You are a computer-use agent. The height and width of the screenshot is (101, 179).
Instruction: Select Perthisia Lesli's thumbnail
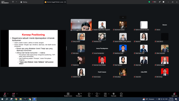pyautogui.click(x=102, y=37)
